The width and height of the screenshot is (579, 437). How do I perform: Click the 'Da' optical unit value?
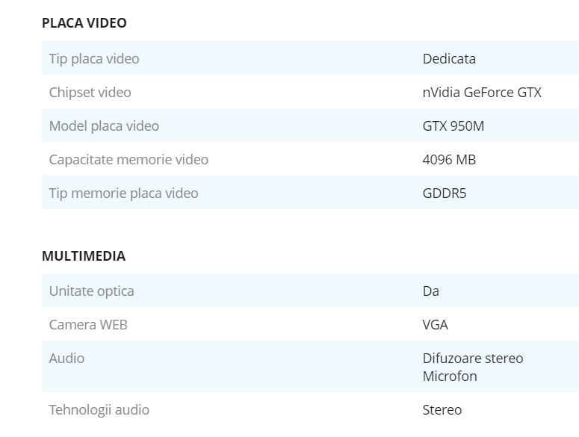point(431,291)
